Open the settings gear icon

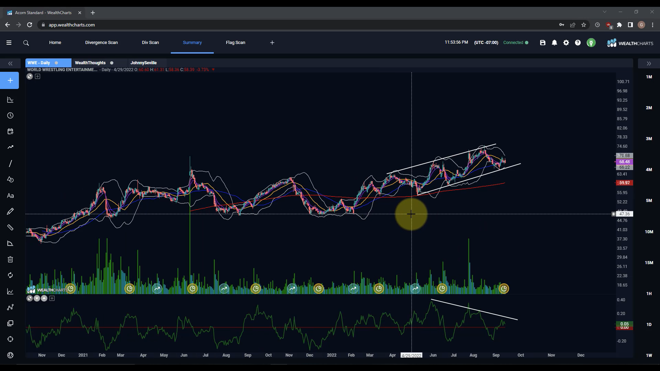coord(566,43)
